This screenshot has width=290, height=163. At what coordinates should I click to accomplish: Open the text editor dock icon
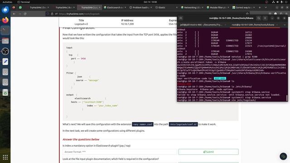coord(5,62)
